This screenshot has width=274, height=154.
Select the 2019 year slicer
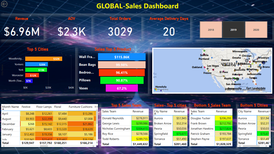click(x=234, y=30)
